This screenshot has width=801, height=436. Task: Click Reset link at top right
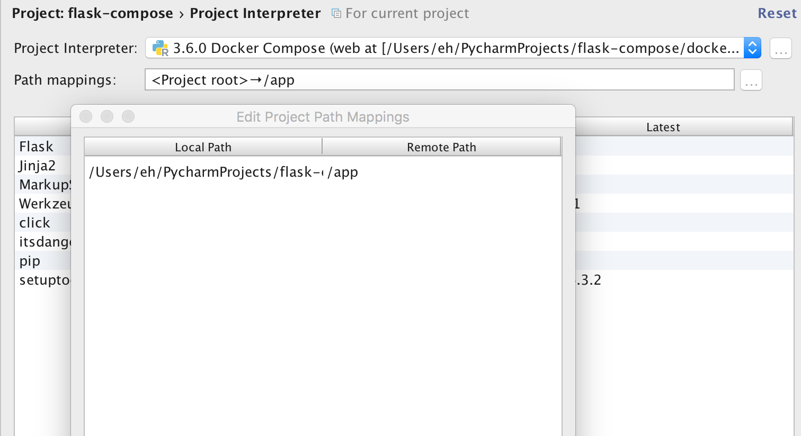coord(777,13)
